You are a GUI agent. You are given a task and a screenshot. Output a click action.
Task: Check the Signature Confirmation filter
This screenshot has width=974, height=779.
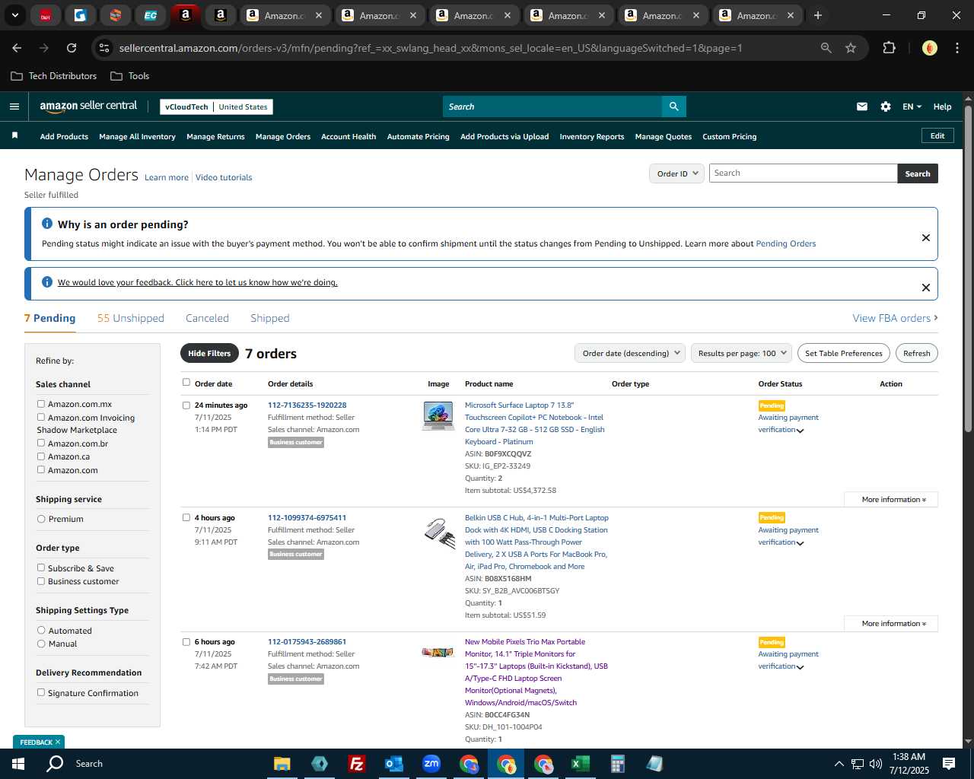[41, 692]
